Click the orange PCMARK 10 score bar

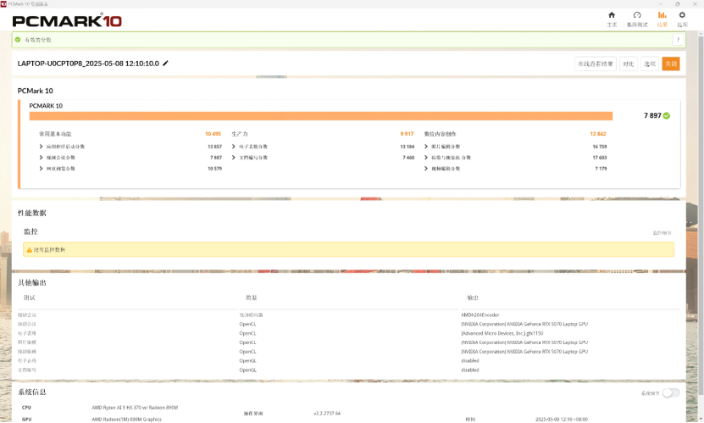[320, 116]
